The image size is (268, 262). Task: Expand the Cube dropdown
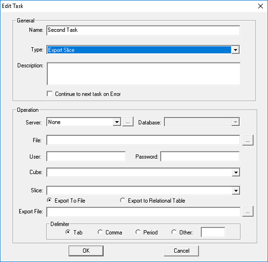point(236,172)
